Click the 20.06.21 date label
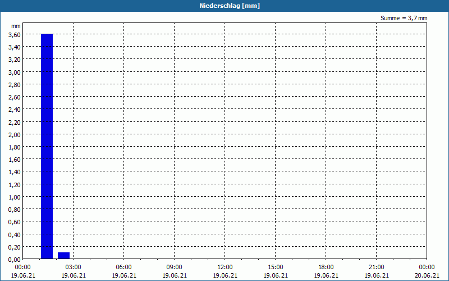449x281 pixels. click(427, 275)
